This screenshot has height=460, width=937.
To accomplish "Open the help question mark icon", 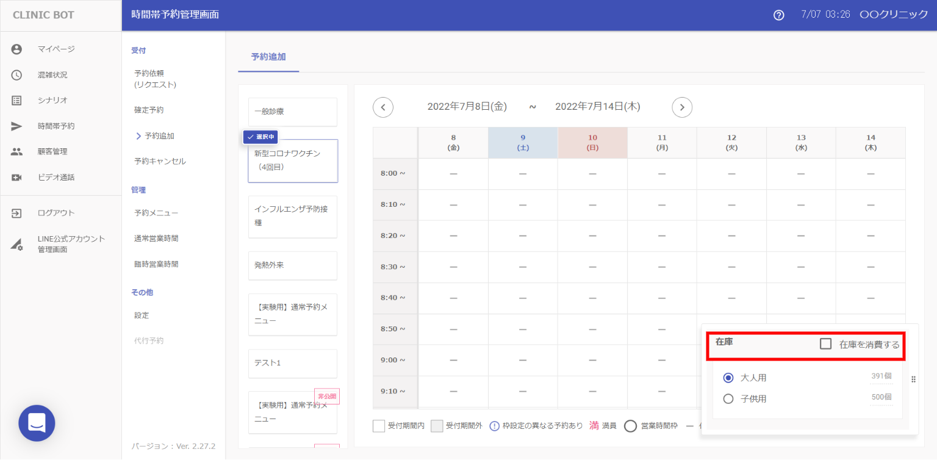I will (778, 15).
